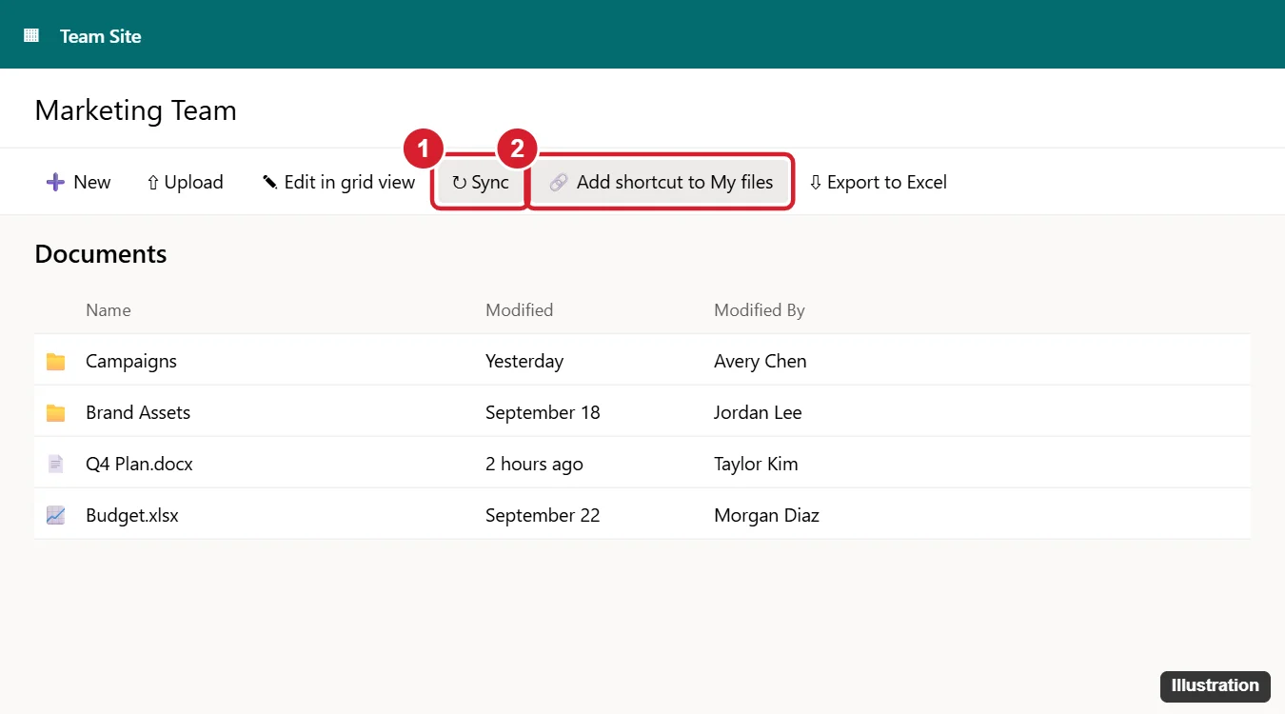Click Jordan Lee in Modified By
This screenshot has width=1285, height=714.
[758, 413]
